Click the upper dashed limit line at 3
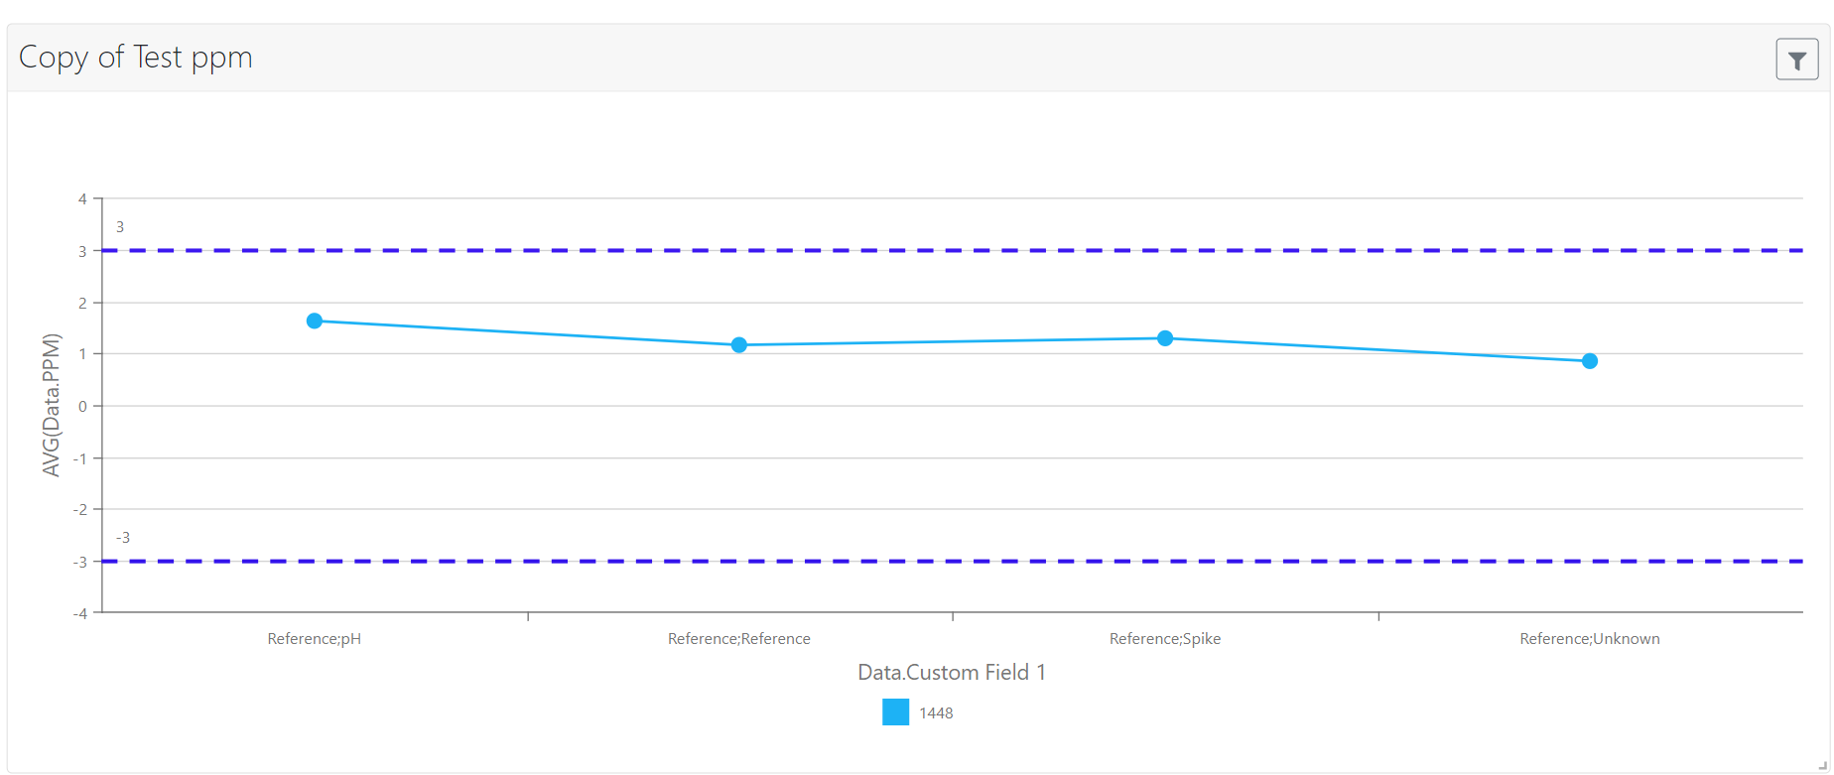This screenshot has width=1834, height=775. coord(953,250)
